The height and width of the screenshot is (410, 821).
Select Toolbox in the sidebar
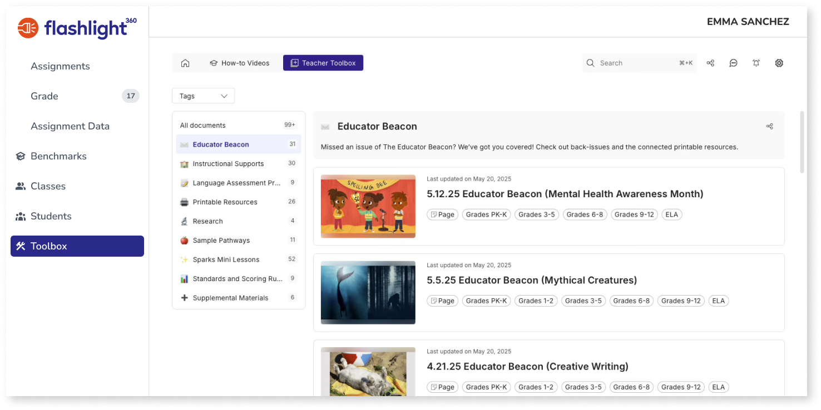pos(77,246)
